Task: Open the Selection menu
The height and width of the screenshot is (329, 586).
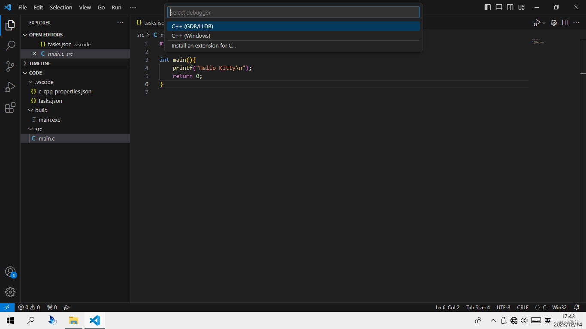Action: click(x=61, y=7)
